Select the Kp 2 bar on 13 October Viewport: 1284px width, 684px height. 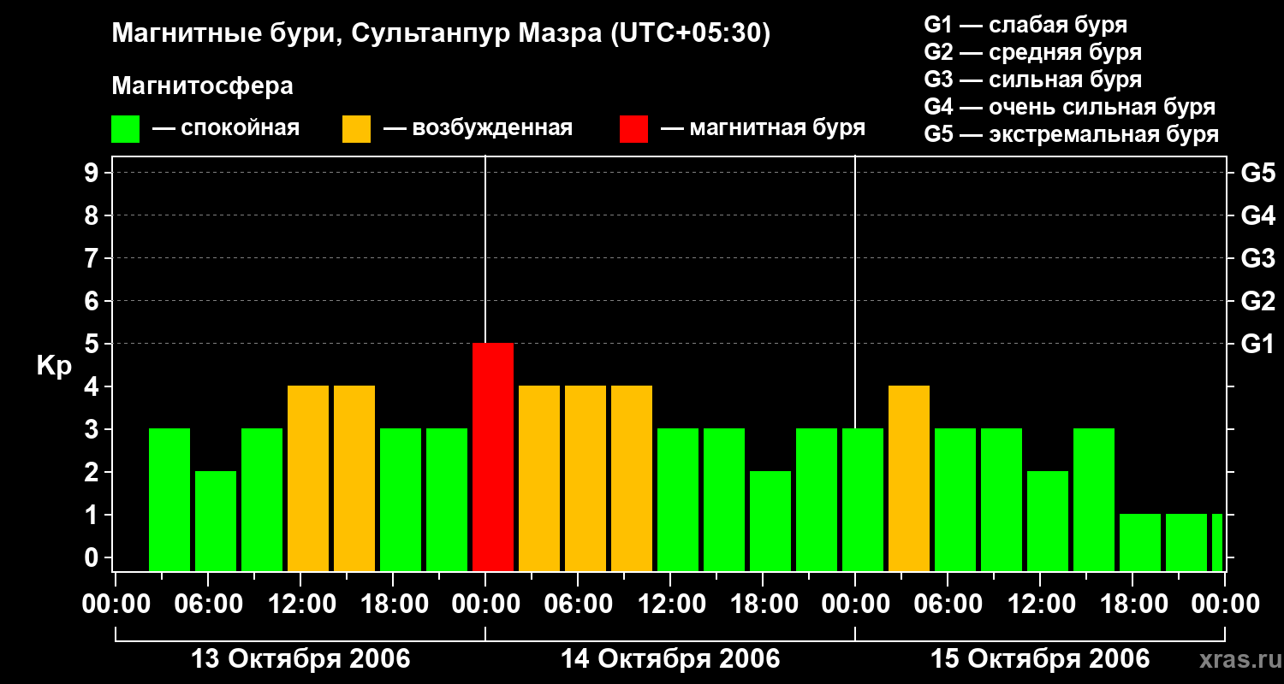(x=216, y=522)
